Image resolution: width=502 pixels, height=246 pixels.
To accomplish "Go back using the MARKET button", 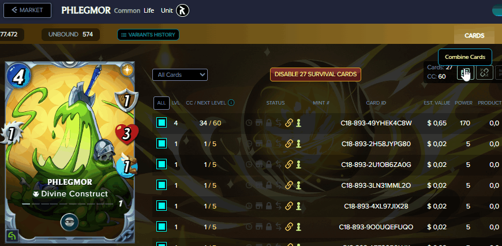I will 27,10.
